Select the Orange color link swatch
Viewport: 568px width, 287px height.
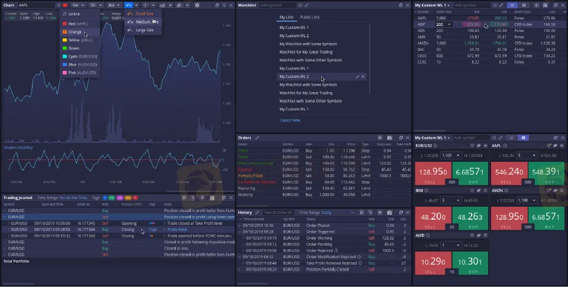point(74,32)
